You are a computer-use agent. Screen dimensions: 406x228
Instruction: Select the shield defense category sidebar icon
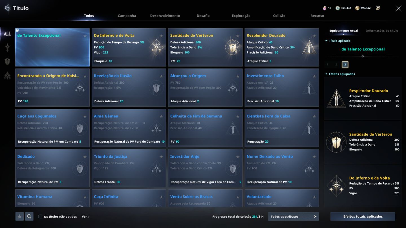pos(7,61)
